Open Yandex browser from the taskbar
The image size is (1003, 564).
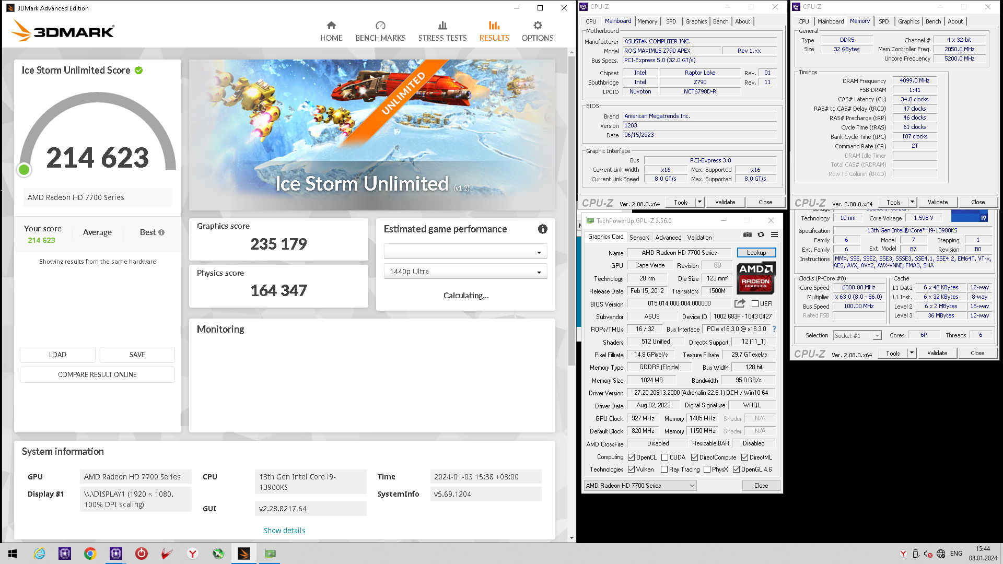(193, 554)
